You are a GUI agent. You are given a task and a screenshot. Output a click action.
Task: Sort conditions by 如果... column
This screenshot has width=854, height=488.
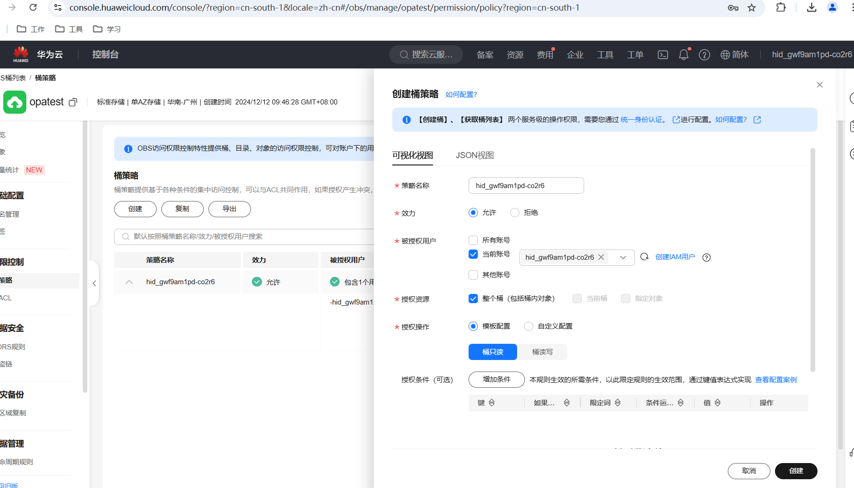[567, 403]
